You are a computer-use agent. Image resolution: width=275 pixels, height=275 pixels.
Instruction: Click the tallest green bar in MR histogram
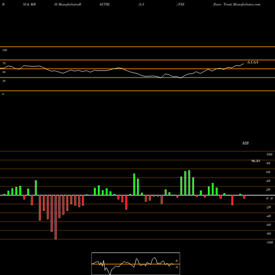click(189, 183)
